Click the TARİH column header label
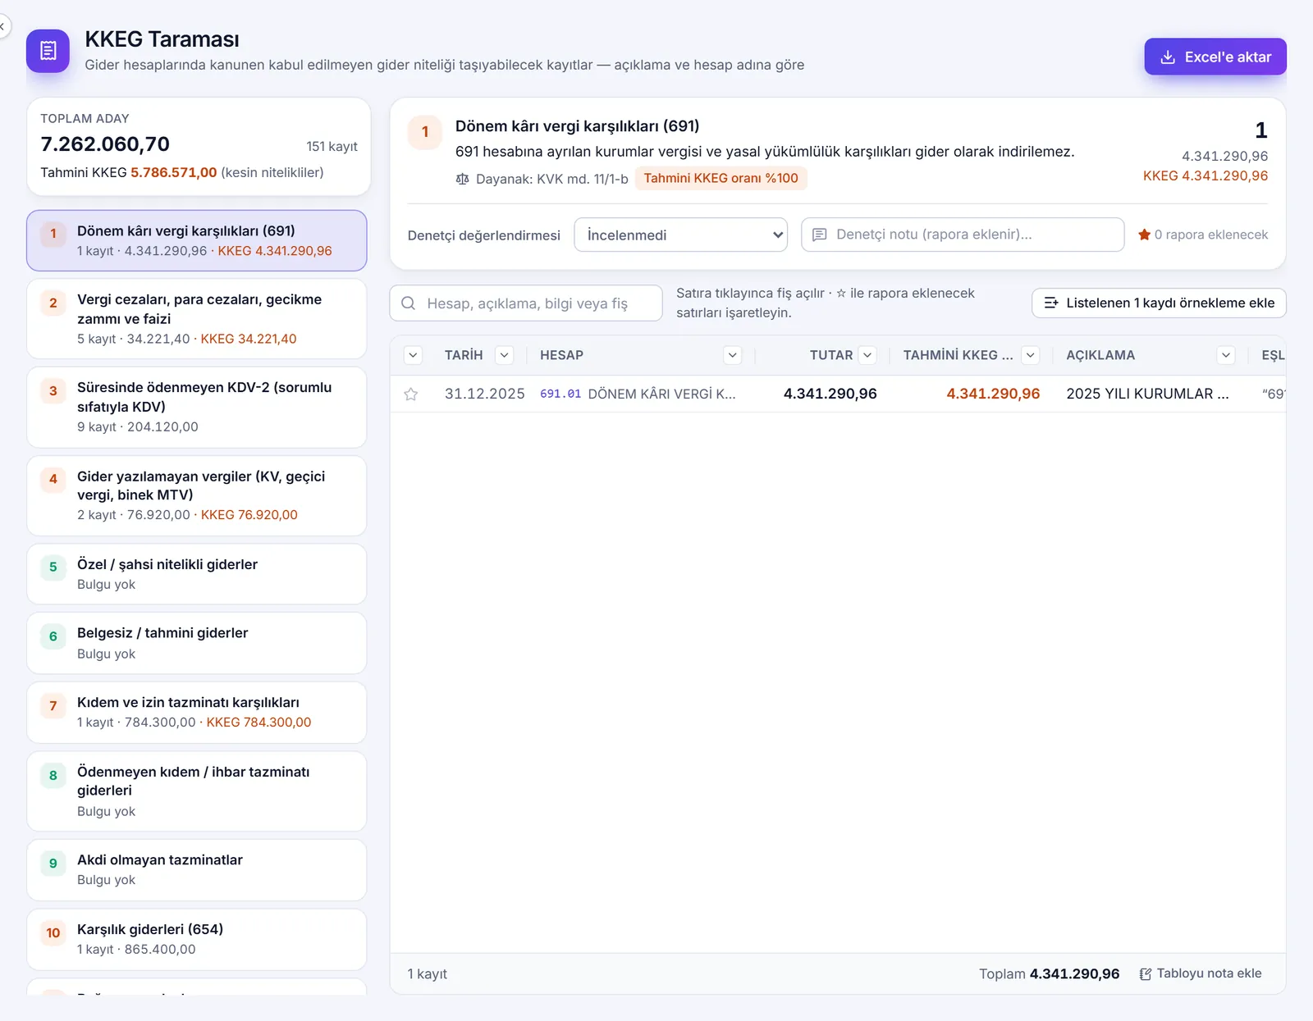Screen dimensions: 1313x1021 (x=464, y=355)
